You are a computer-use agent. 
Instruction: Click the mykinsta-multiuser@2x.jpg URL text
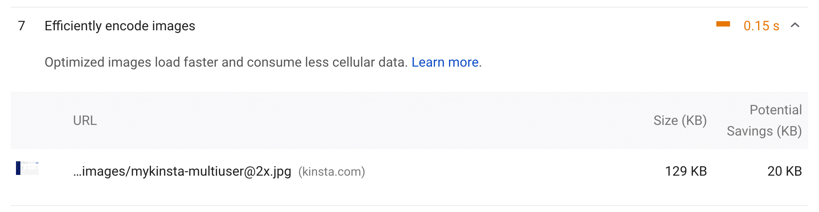(x=182, y=171)
